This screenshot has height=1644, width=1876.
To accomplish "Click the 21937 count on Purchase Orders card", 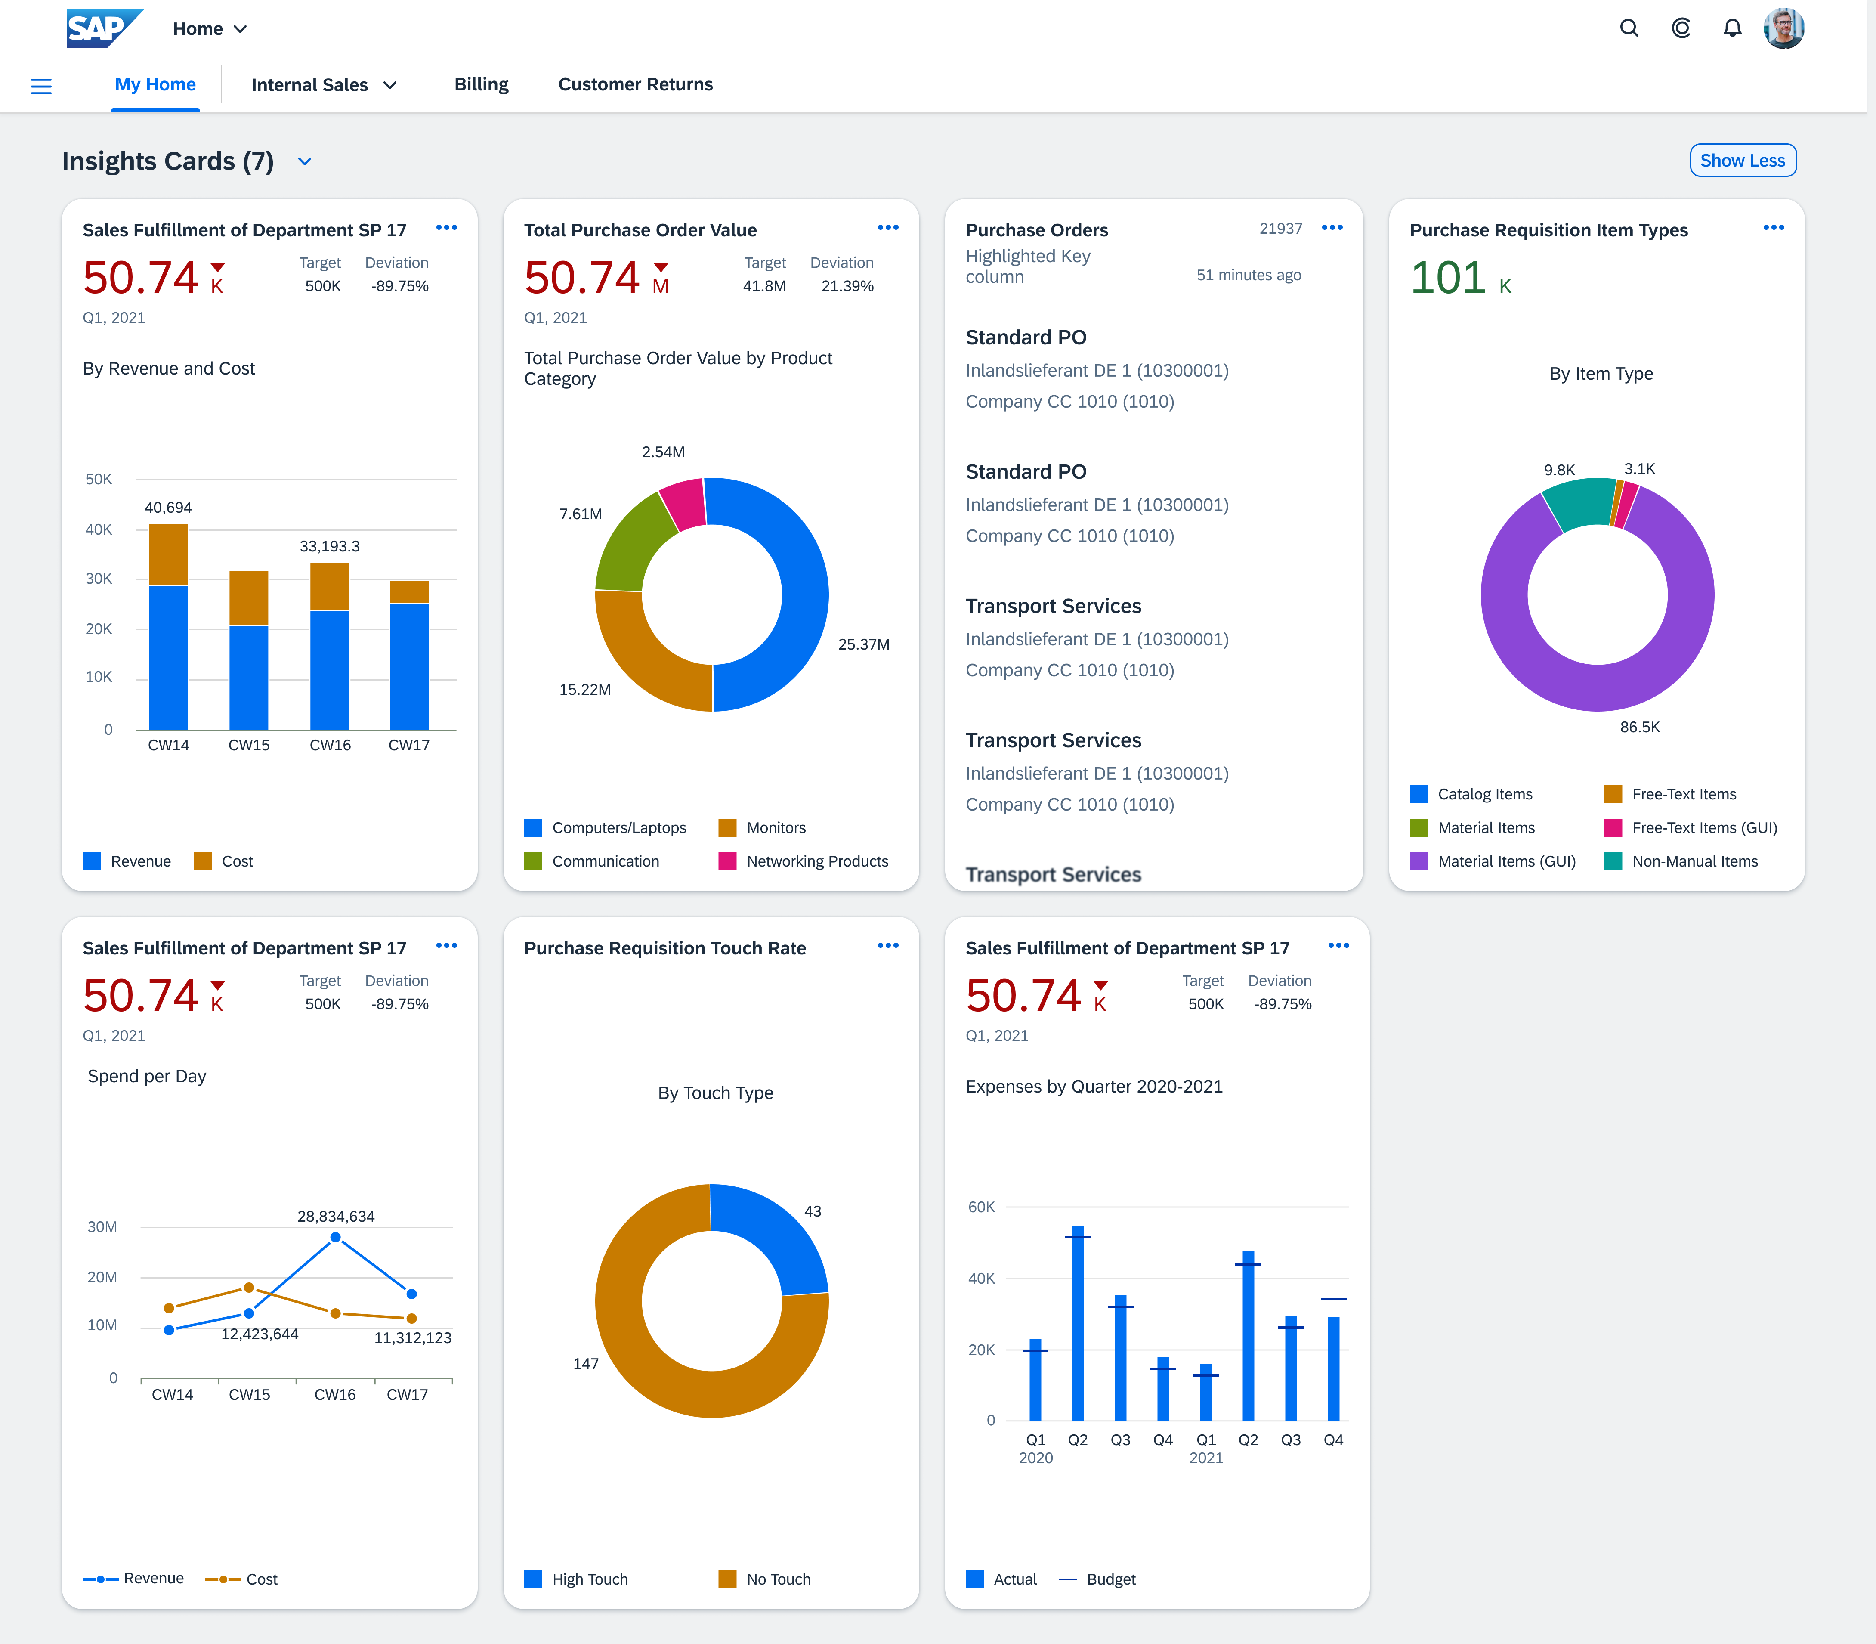I will [1281, 229].
